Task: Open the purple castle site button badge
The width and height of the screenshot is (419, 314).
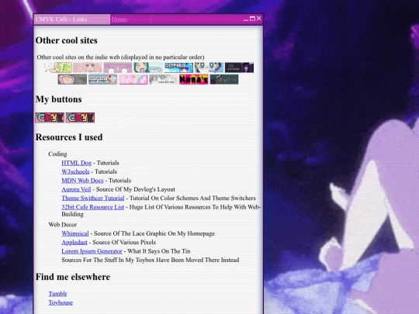Action: tap(118, 67)
